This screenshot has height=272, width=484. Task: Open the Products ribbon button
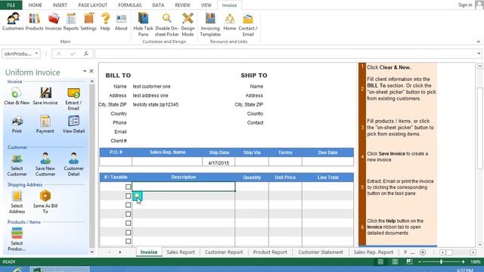pos(34,22)
